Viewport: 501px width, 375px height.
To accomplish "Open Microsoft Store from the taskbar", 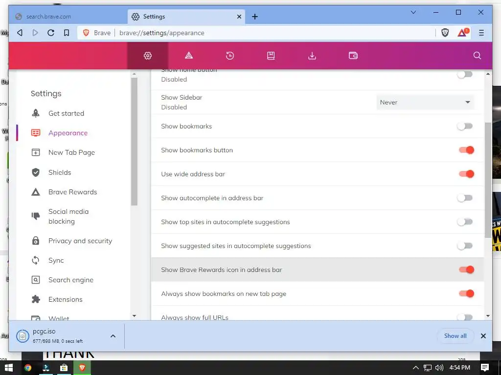I will 64,368.
